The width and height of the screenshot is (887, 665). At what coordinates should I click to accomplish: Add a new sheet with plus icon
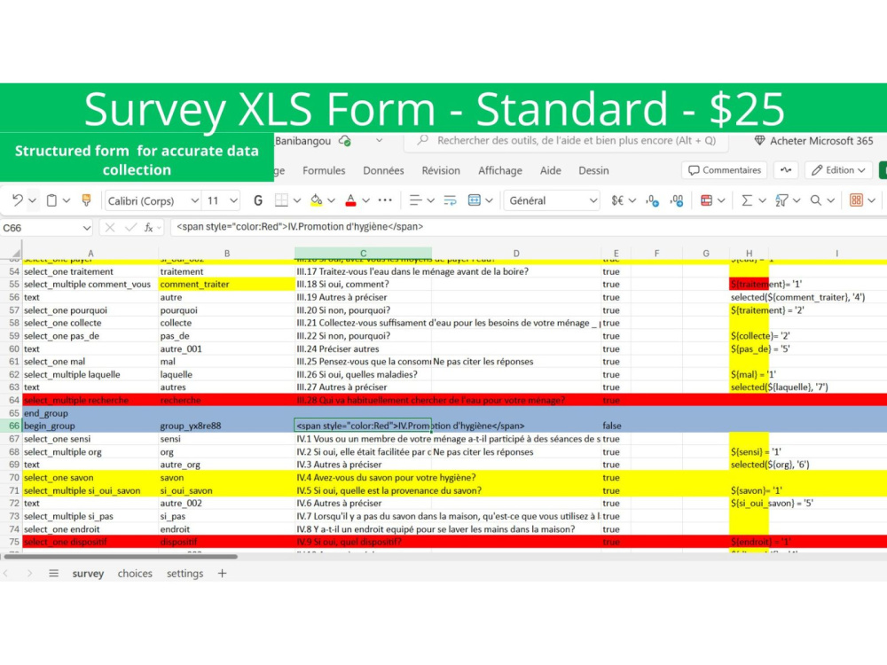coord(223,574)
